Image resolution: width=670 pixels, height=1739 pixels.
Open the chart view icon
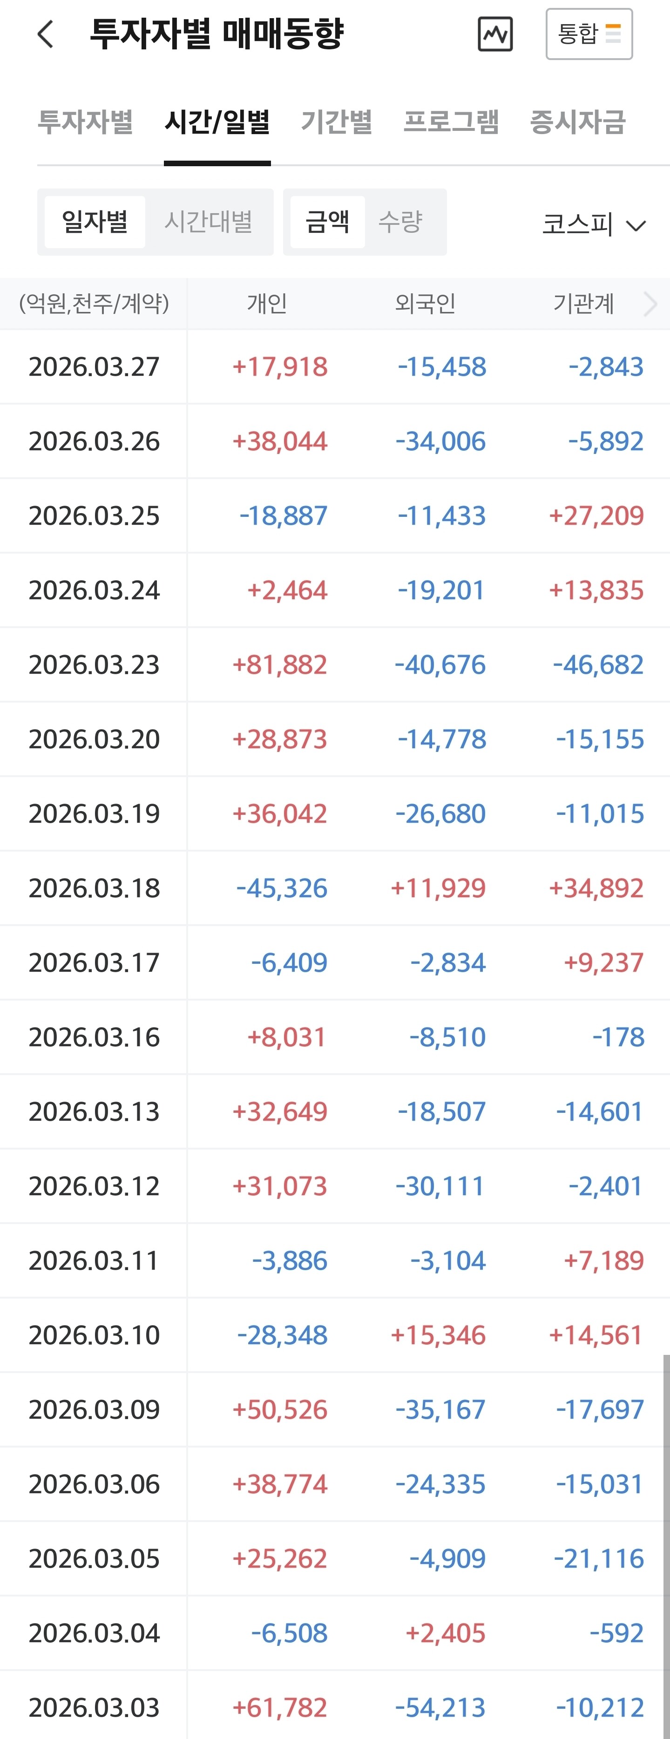[495, 34]
